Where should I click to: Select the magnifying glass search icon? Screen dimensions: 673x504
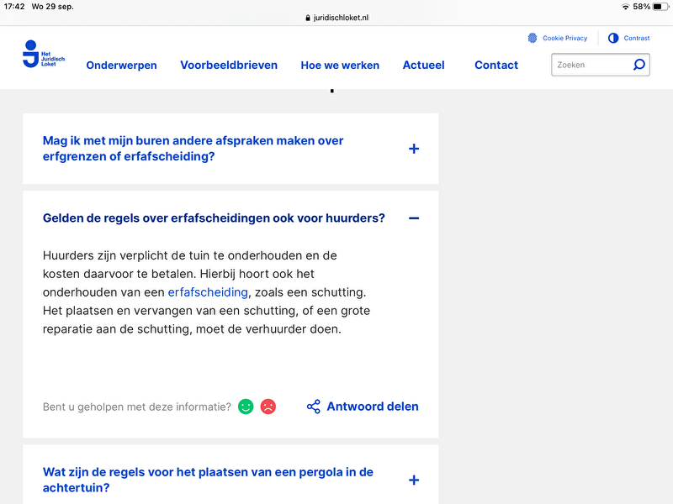639,65
